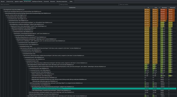Image resolution: width=177 pixels, height=97 pixels.
Task: Focus the Filtrer par module field
Action: (148, 5)
